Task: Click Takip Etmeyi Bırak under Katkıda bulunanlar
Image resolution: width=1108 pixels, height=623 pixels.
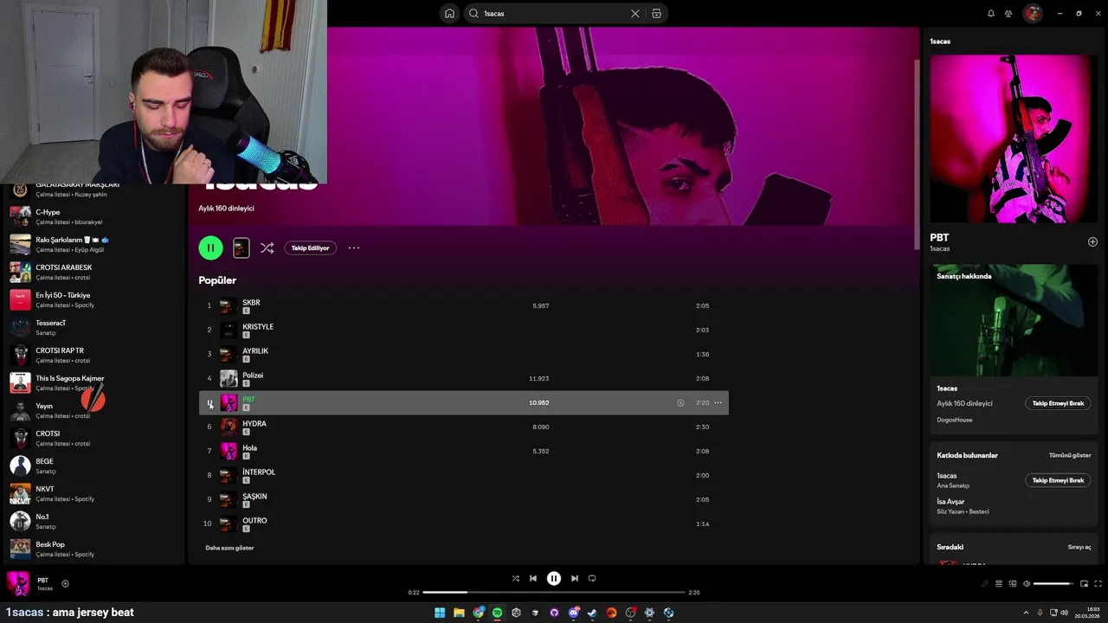Action: click(1058, 480)
